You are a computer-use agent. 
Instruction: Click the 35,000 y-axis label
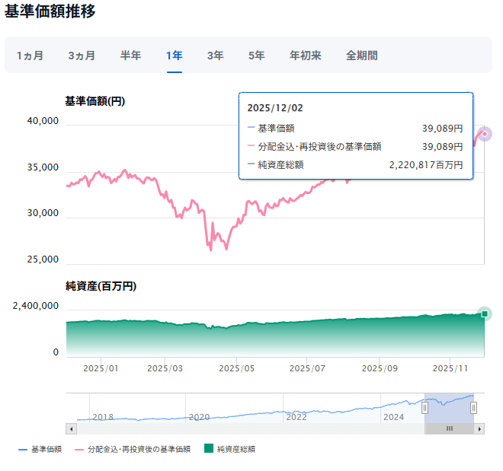tap(43, 167)
